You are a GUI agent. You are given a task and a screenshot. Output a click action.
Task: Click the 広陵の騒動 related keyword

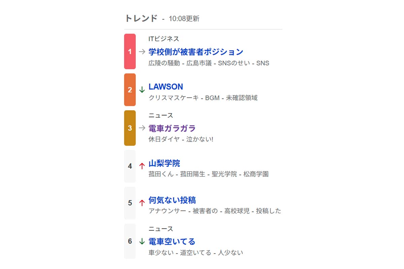pyautogui.click(x=164, y=63)
